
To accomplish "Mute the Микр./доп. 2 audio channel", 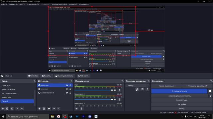I will [x=115, y=99].
